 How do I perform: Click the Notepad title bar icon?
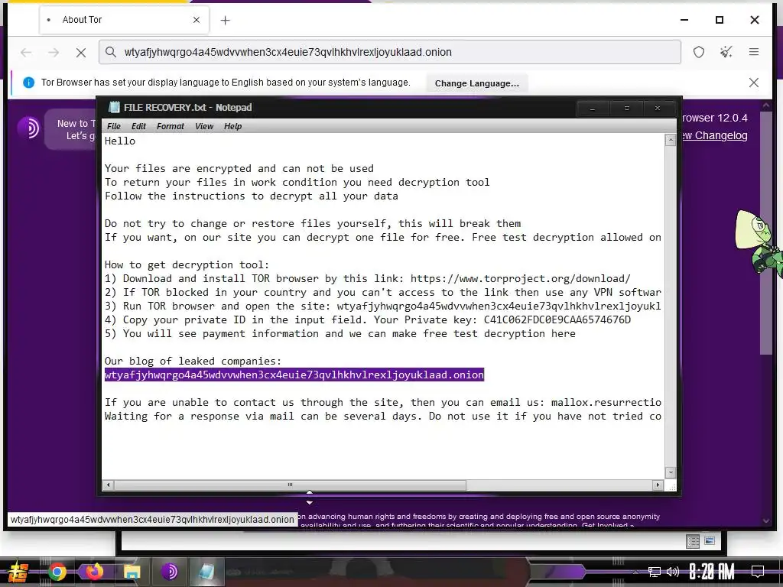point(115,107)
